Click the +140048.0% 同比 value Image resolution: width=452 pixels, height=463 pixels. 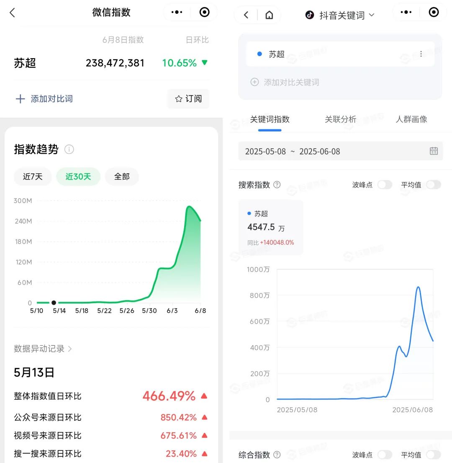tap(277, 243)
